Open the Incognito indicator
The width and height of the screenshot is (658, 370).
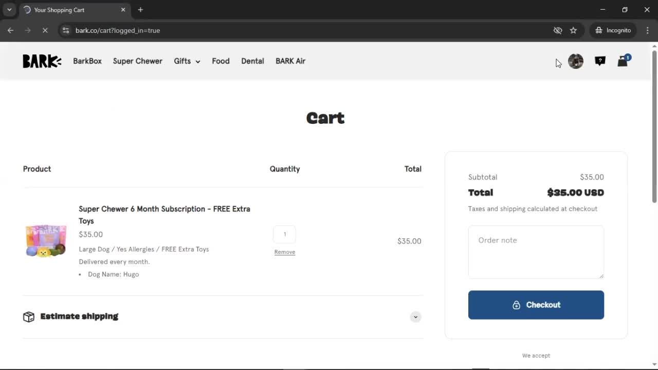click(x=613, y=30)
